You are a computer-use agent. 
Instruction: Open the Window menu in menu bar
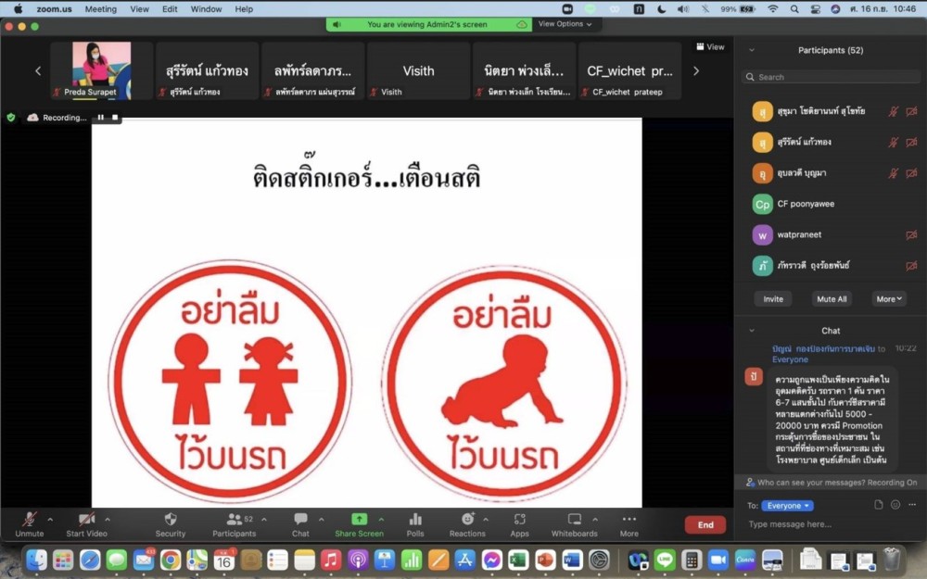206,9
